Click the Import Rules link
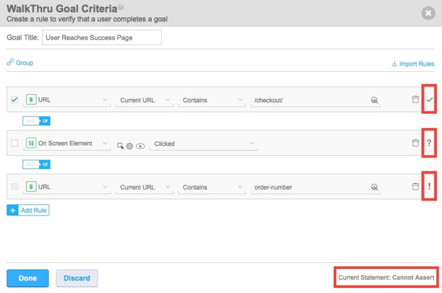Viewport: 442px width, 293px height. 413,64
